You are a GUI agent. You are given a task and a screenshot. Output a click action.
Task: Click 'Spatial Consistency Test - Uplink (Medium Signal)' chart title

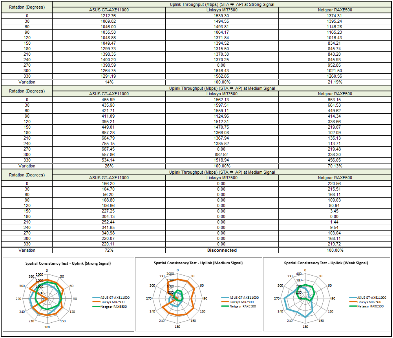[x=198, y=263]
